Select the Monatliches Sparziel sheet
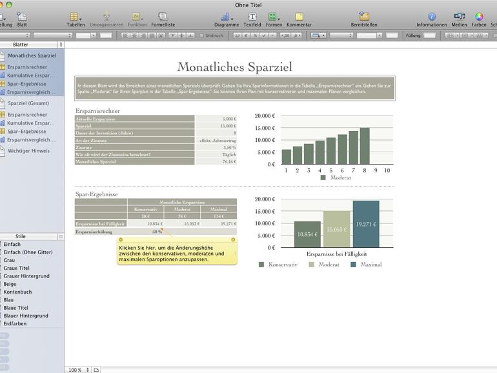 click(x=32, y=55)
